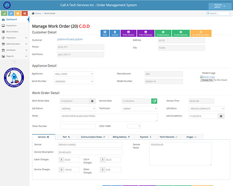Click the red settings shortcut icon

coord(24,14)
